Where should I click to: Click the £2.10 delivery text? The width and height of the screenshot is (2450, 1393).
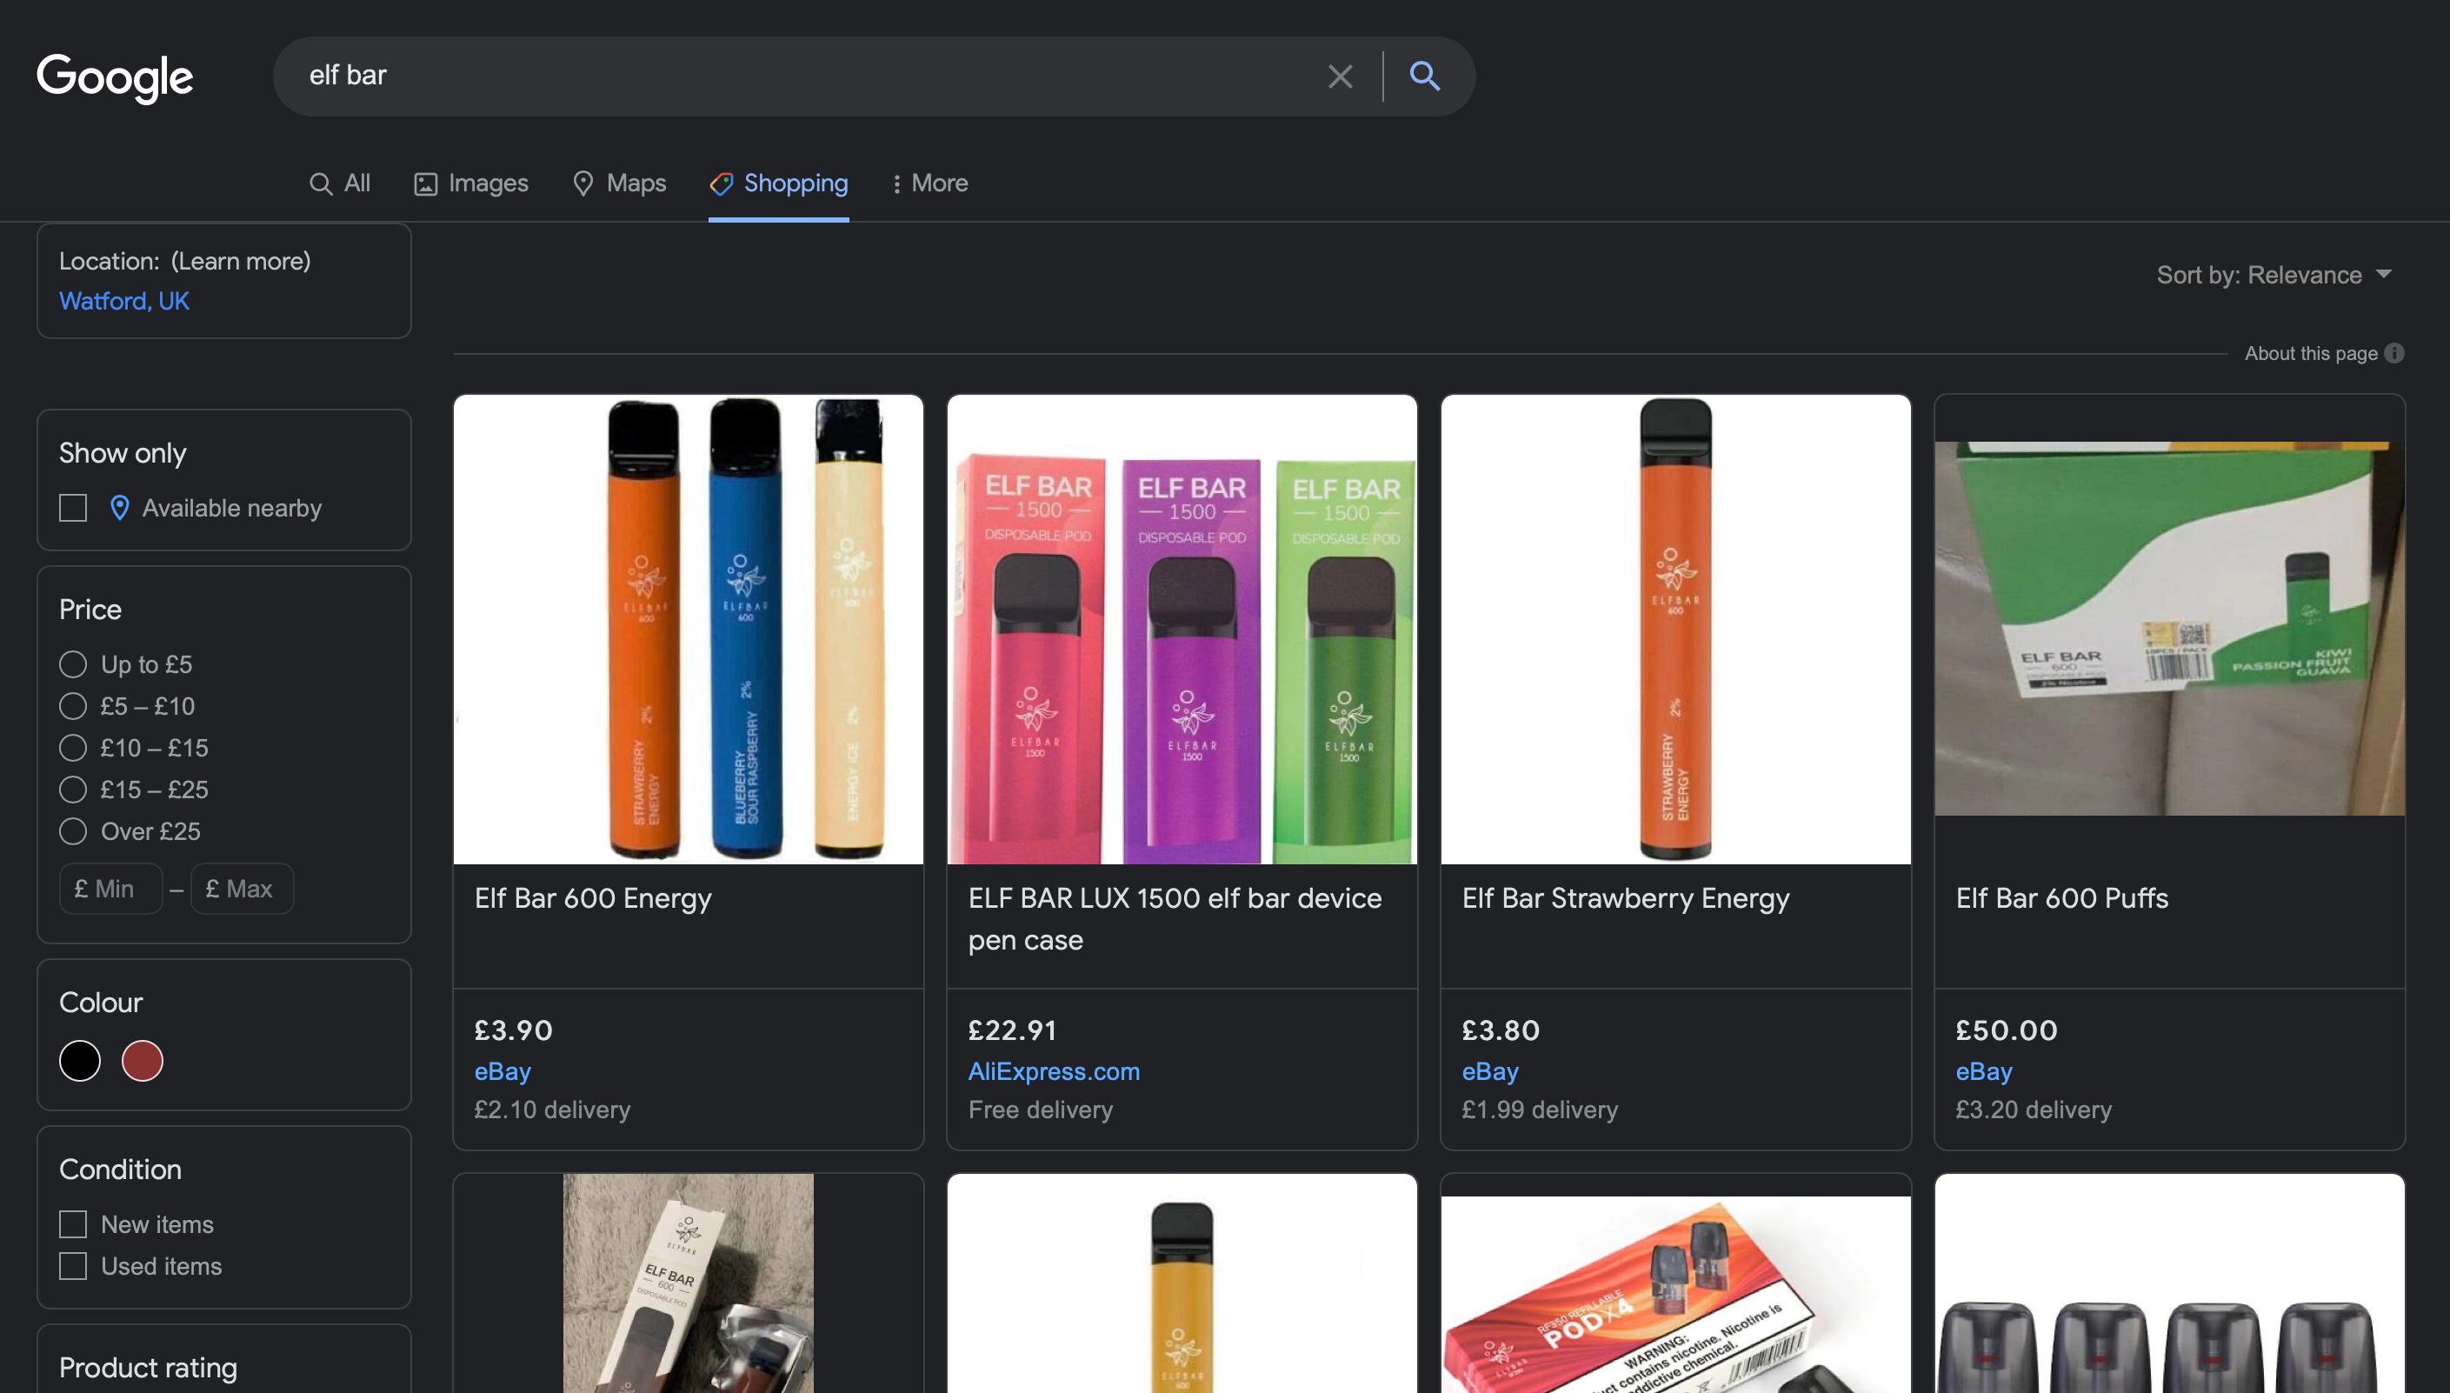[x=553, y=1110]
